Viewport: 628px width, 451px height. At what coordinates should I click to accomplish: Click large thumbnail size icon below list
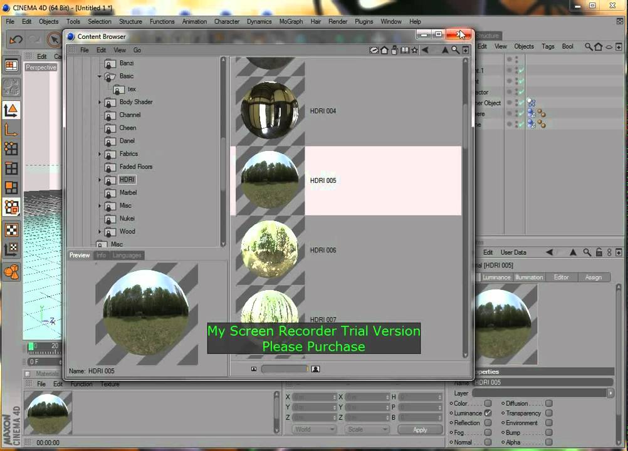coord(316,369)
